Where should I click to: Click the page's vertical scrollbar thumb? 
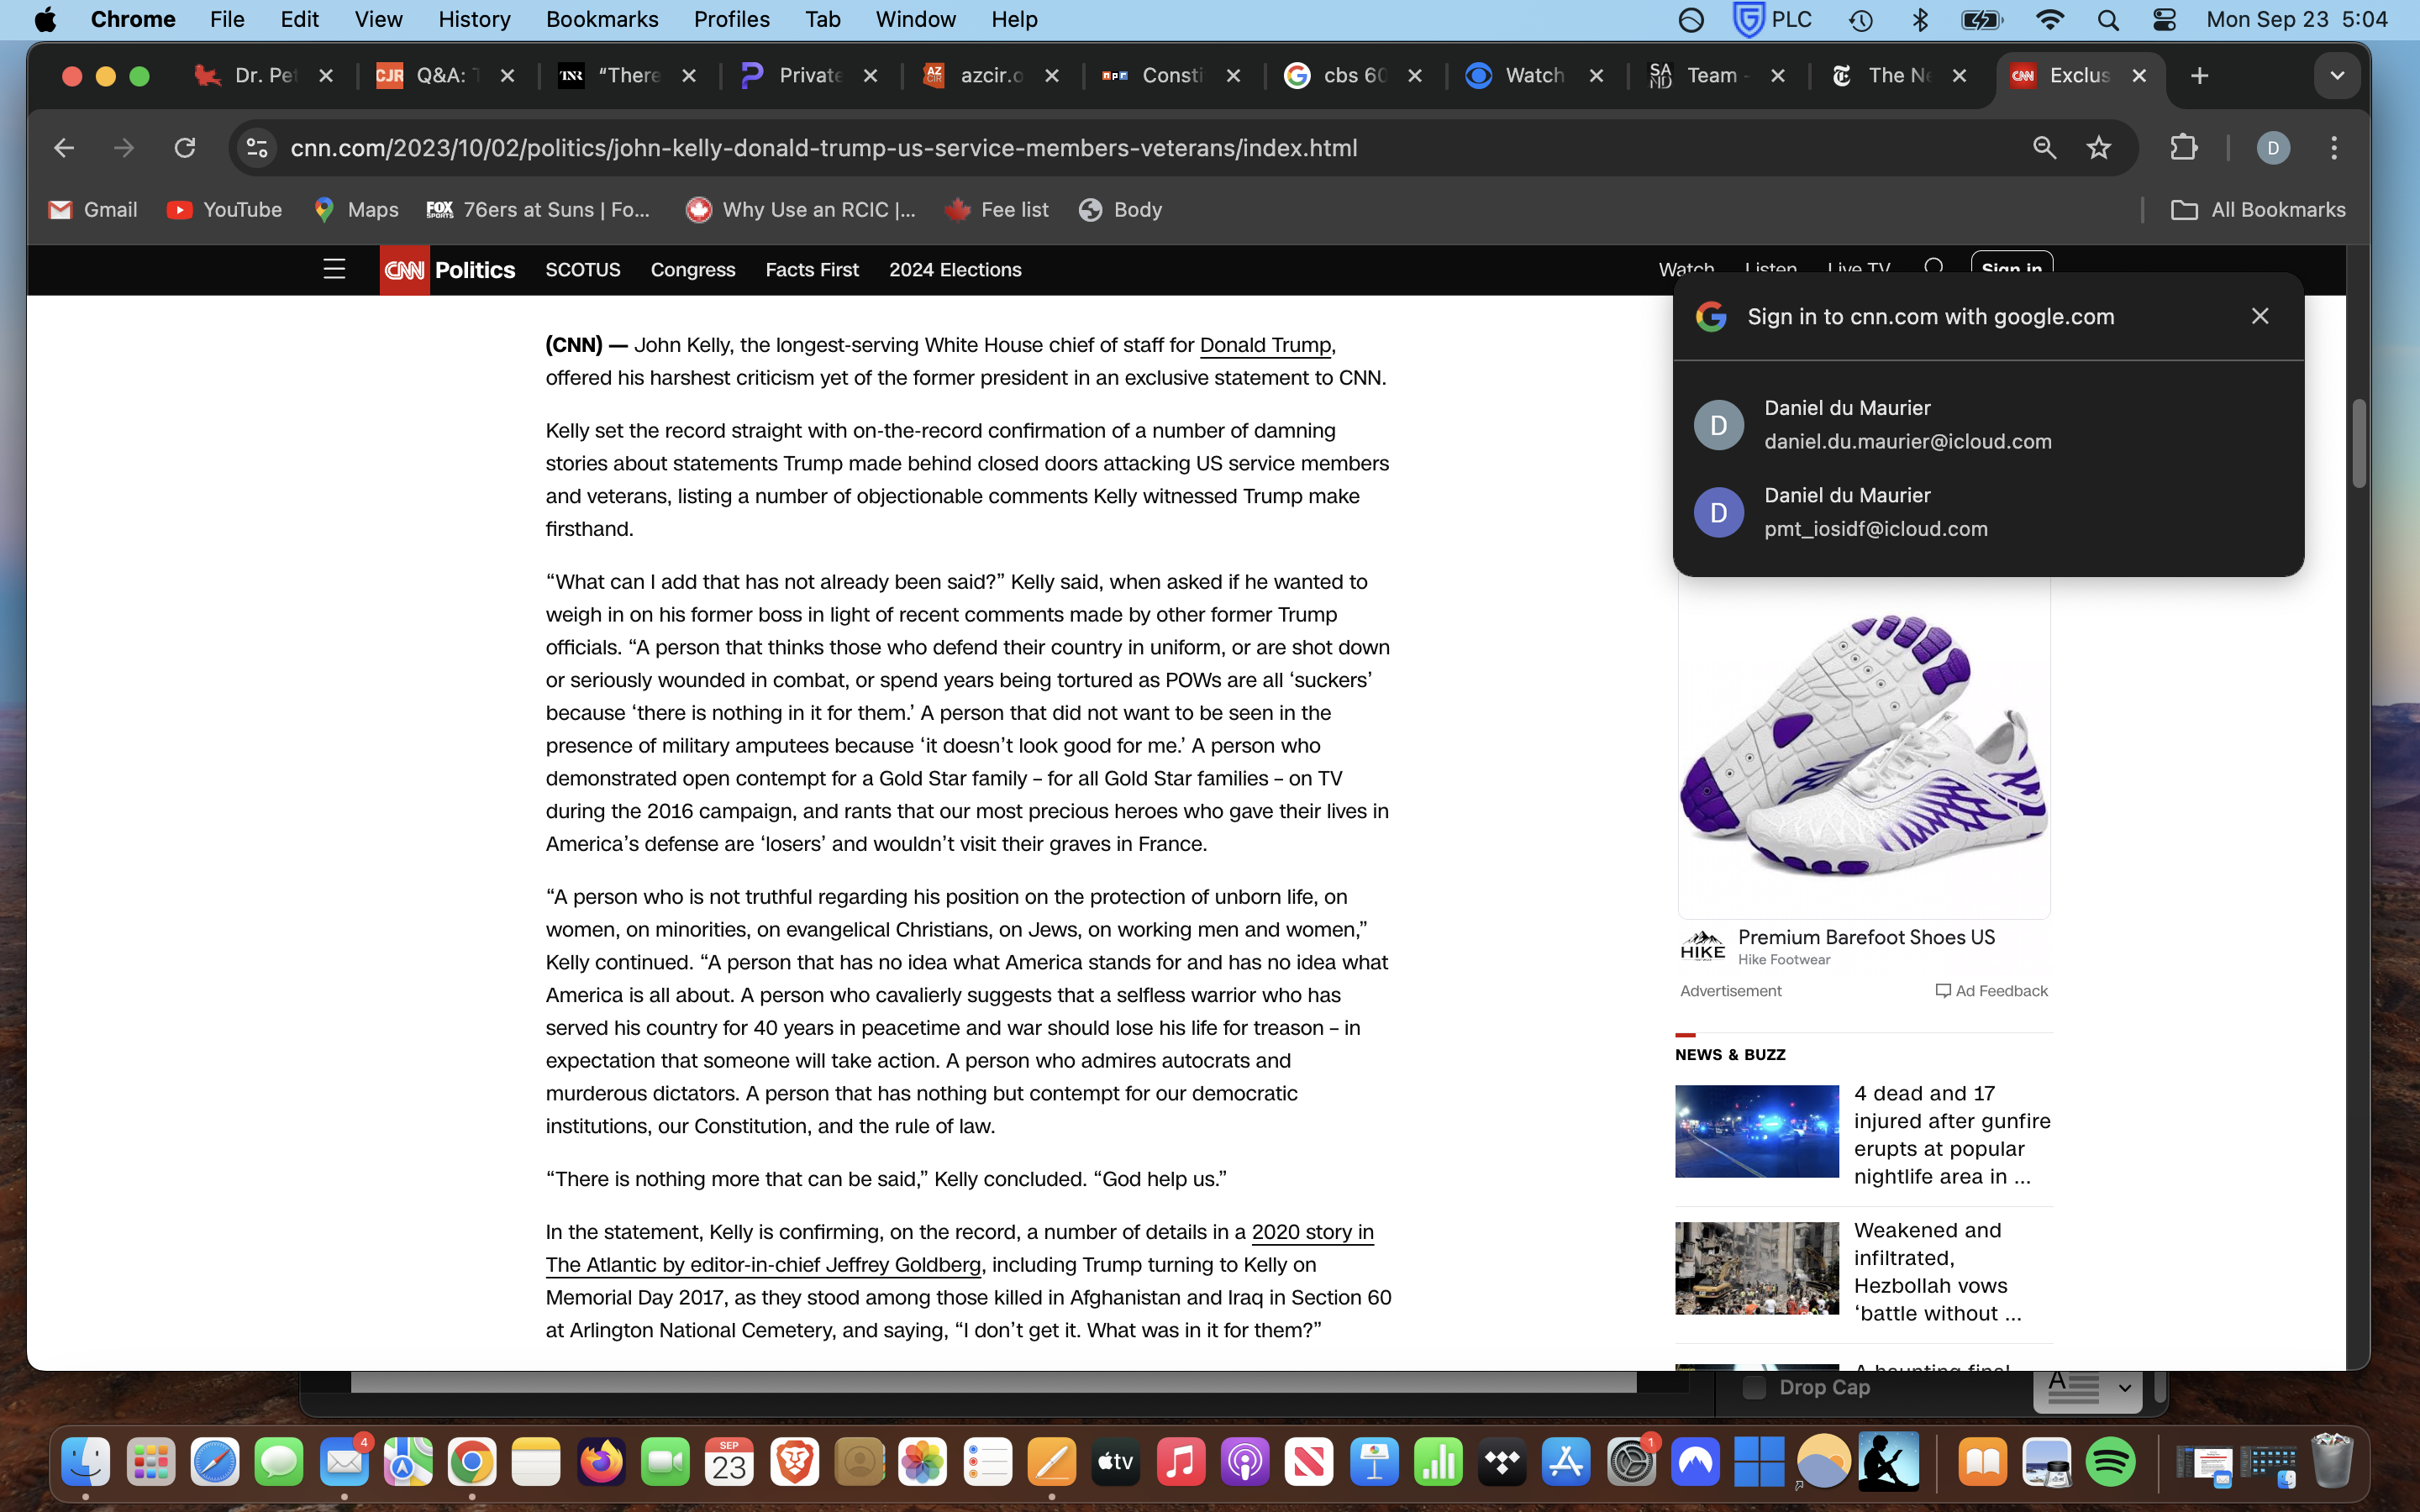coord(2358,444)
